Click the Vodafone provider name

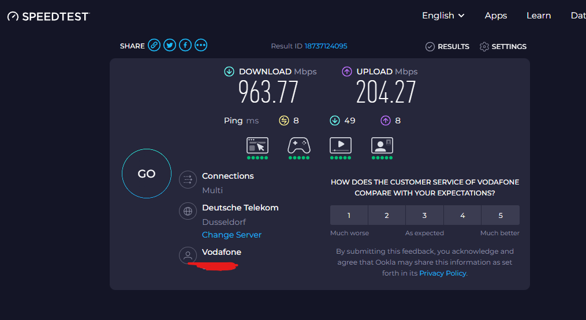222,252
